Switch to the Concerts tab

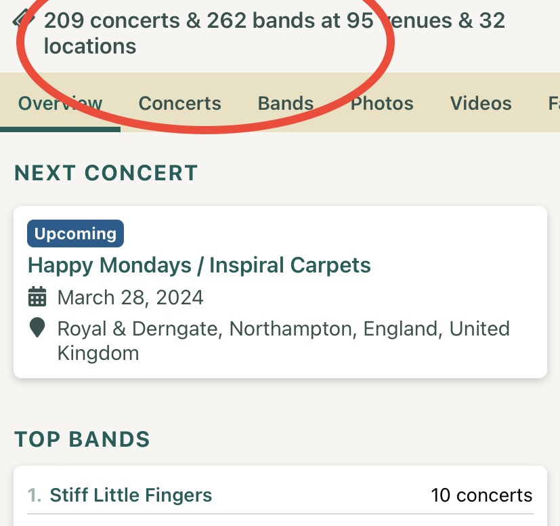[179, 103]
